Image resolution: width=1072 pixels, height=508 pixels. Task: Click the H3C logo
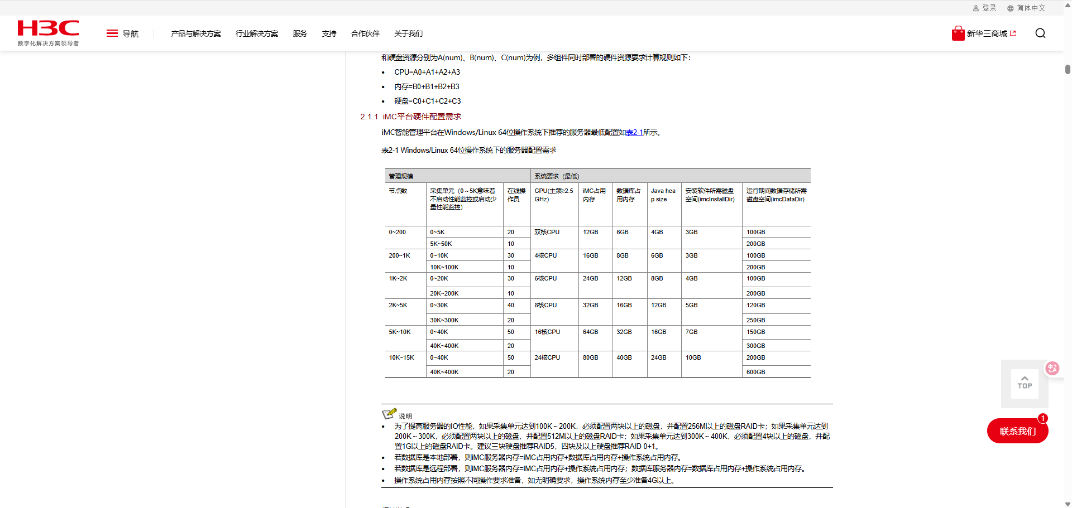pyautogui.click(x=48, y=33)
